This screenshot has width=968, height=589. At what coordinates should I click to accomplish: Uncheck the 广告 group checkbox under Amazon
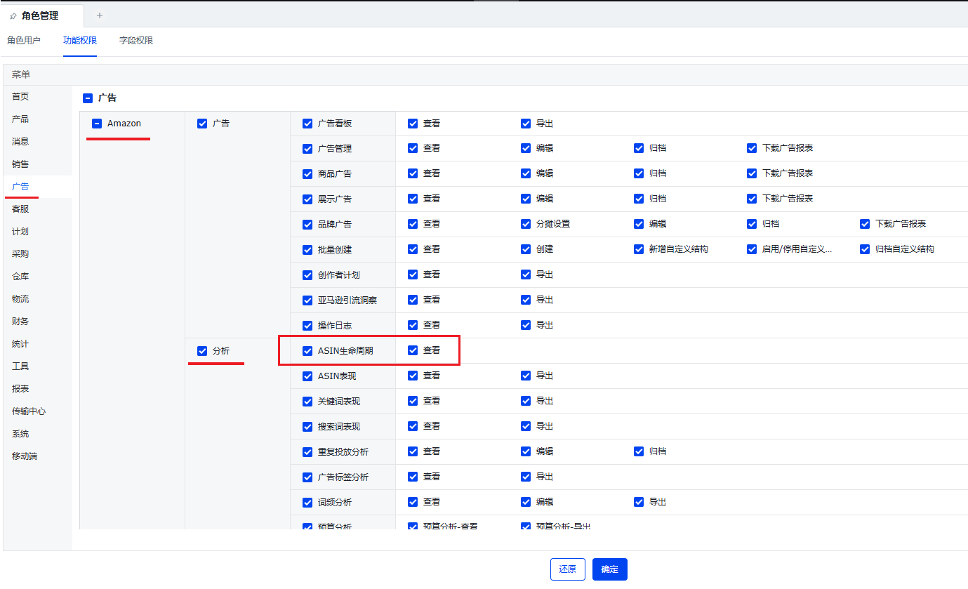(202, 124)
